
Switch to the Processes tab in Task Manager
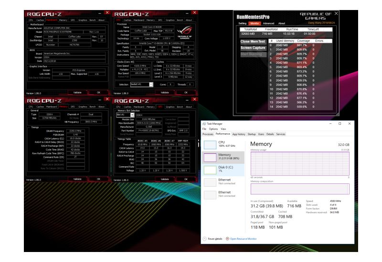pos(208,134)
